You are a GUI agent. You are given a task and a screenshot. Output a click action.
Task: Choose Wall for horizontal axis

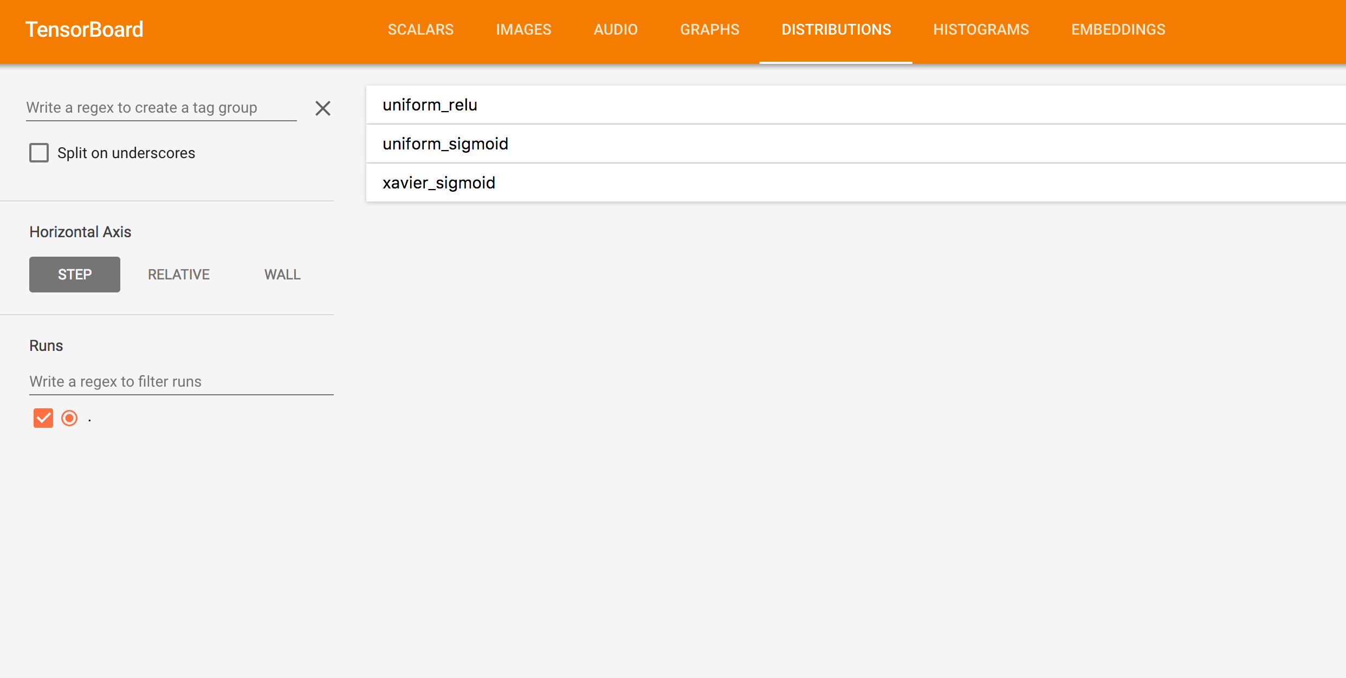tap(282, 275)
